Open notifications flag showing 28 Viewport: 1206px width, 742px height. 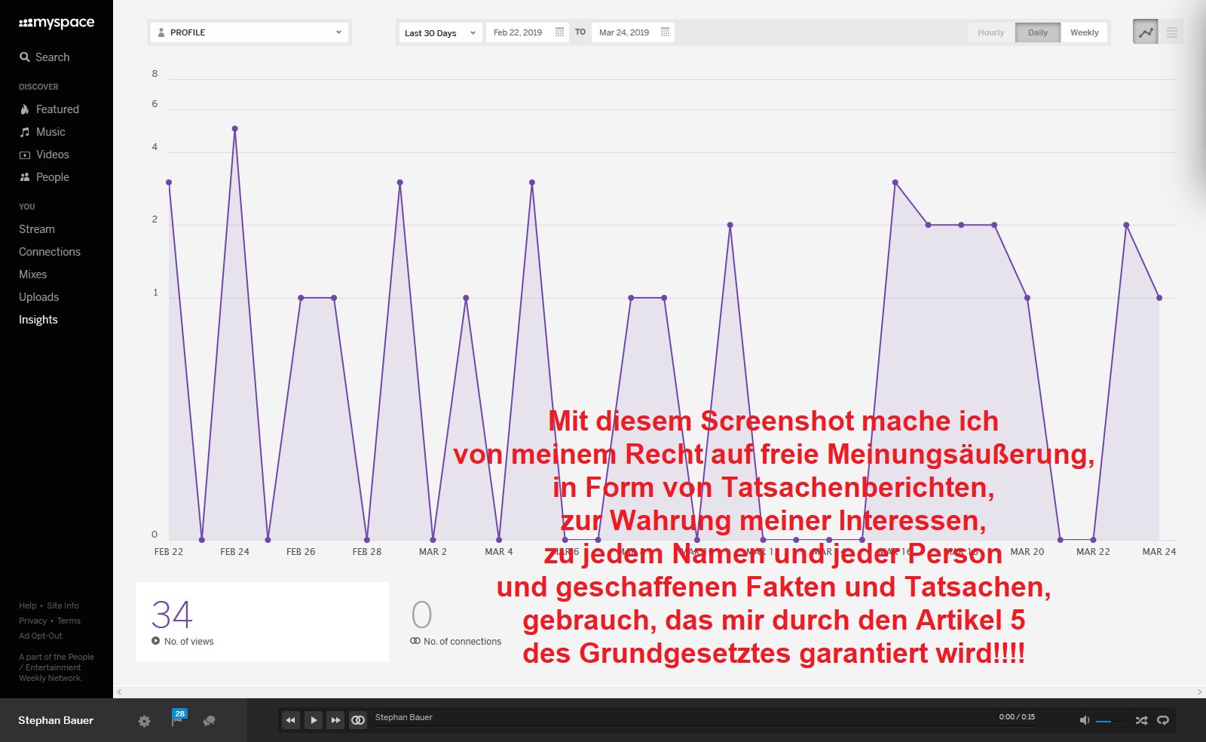pyautogui.click(x=179, y=718)
